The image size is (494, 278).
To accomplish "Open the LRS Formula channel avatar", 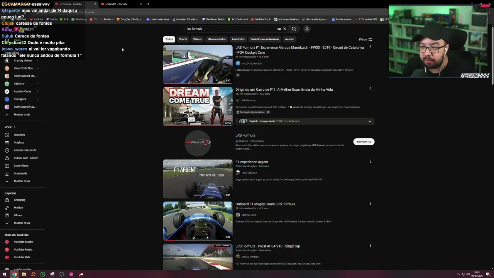I will click(x=198, y=142).
